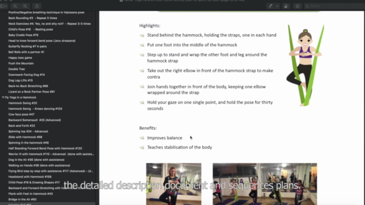This screenshot has width=365, height=205.
Task: Select Walking on Hands #38 entry
Action: 39,166
